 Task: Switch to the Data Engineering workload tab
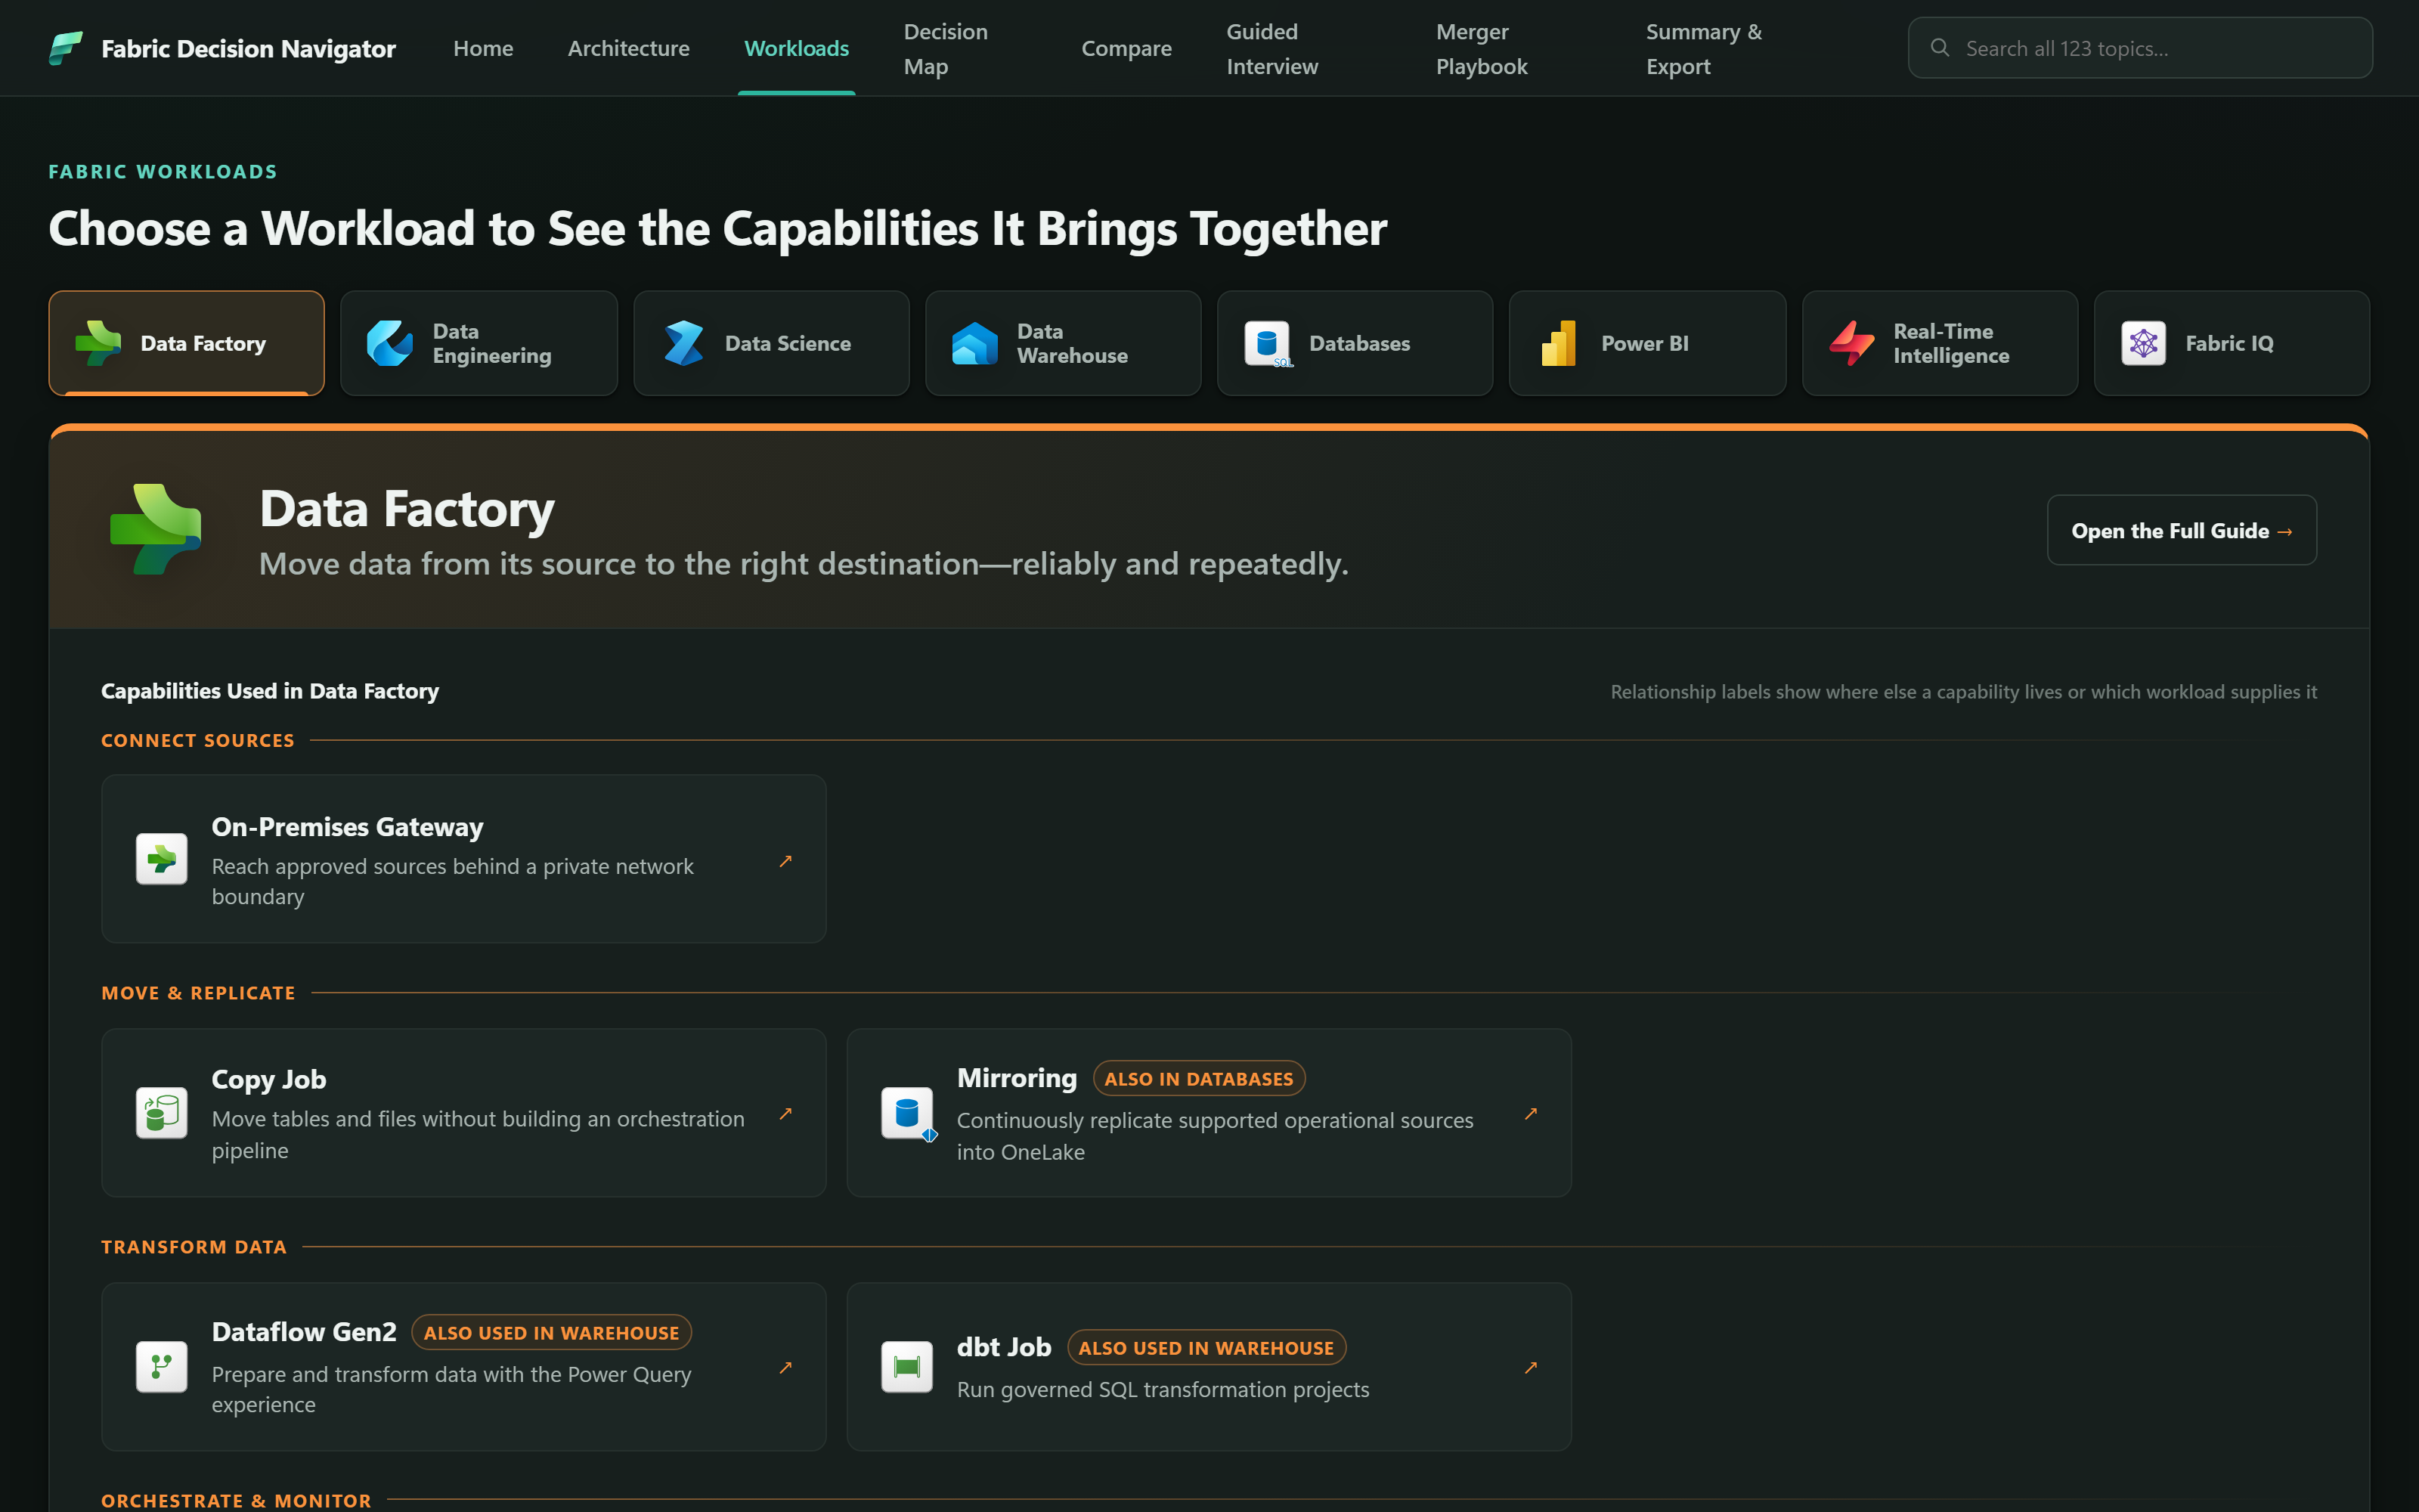(x=479, y=343)
